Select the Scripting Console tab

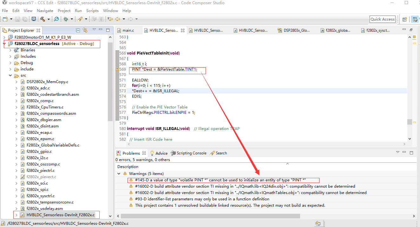click(x=188, y=153)
